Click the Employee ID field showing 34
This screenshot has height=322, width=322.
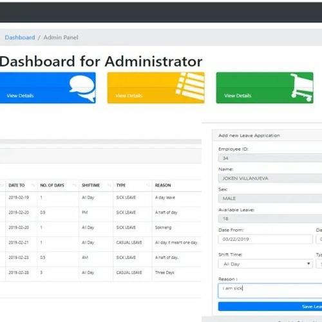(x=270, y=158)
